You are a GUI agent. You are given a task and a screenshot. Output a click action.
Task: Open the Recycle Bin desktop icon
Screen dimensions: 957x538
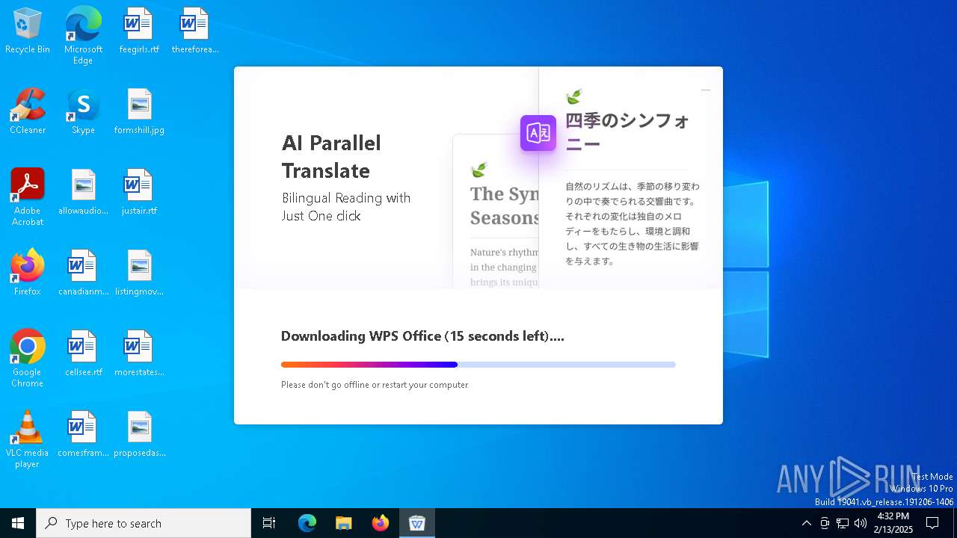pyautogui.click(x=28, y=31)
